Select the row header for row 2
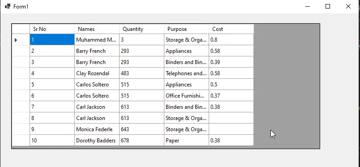The image size is (360, 167). (x=21, y=51)
